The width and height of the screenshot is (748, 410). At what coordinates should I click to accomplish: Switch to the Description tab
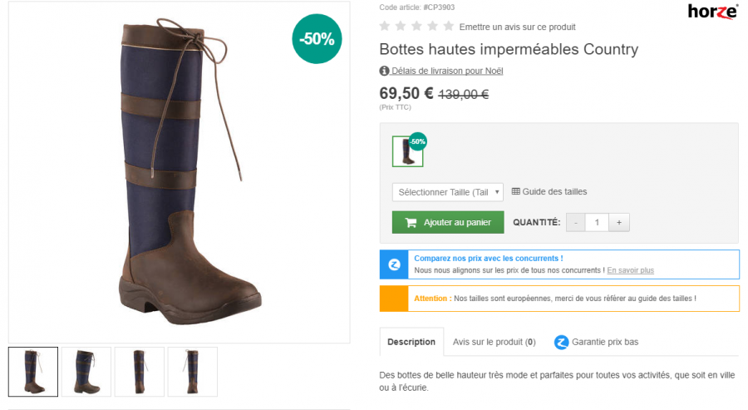(411, 342)
